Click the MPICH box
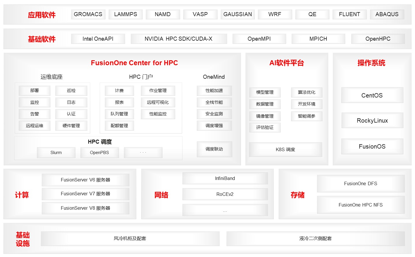 coord(318,39)
